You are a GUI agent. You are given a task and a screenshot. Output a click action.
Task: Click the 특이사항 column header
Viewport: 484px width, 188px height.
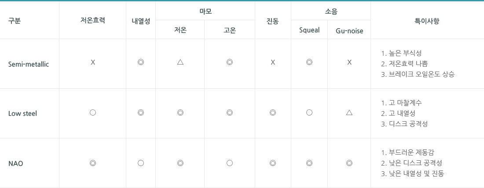[427, 21]
